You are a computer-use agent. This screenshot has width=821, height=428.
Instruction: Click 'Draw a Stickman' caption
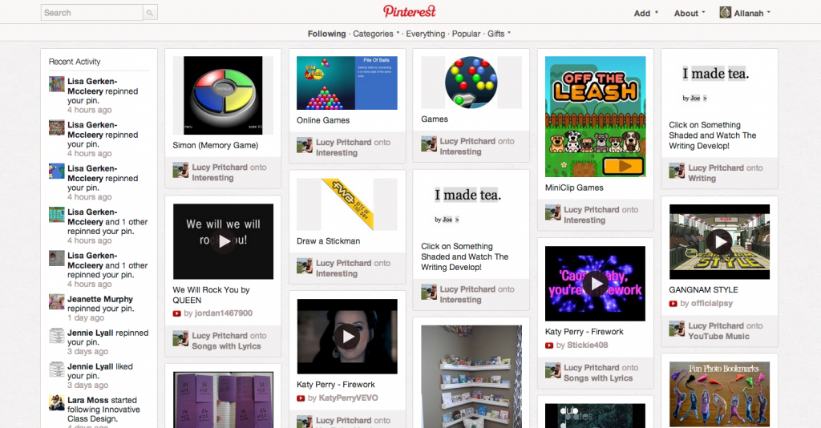click(328, 240)
